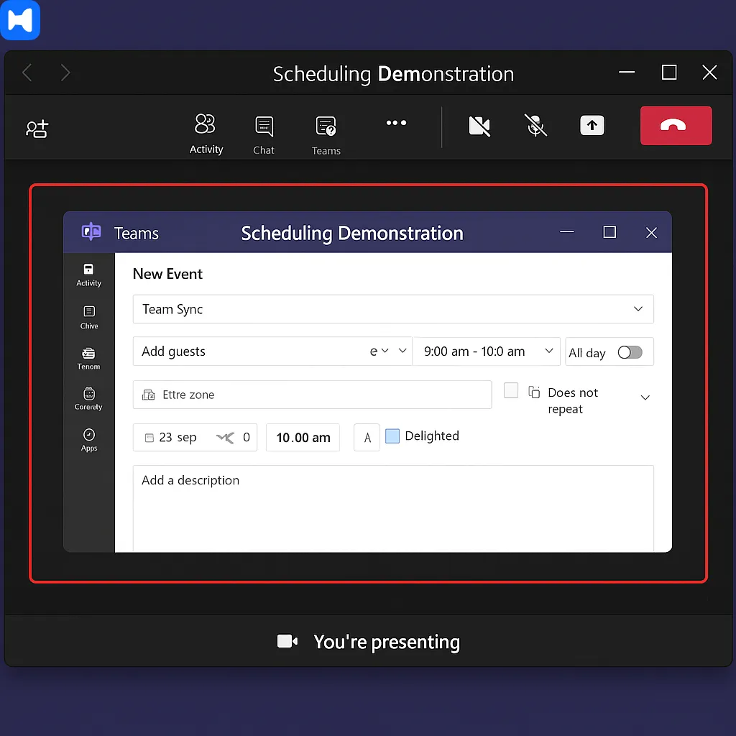Image resolution: width=736 pixels, height=736 pixels.
Task: Click the Team Sync event title field
Action: pos(393,309)
